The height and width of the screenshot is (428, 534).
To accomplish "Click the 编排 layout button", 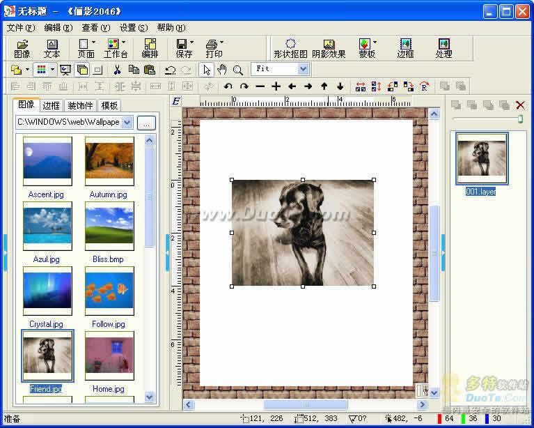I will pos(150,48).
